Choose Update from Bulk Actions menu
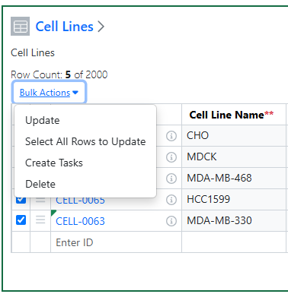The height and width of the screenshot is (294, 288). (x=43, y=120)
